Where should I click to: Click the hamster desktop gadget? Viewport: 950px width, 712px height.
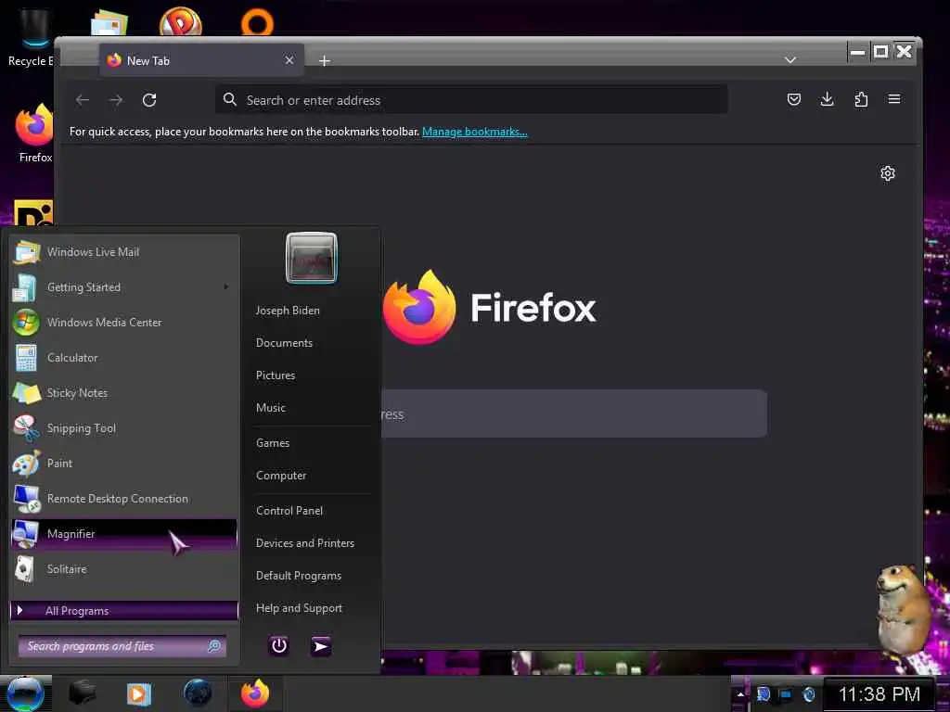(903, 612)
